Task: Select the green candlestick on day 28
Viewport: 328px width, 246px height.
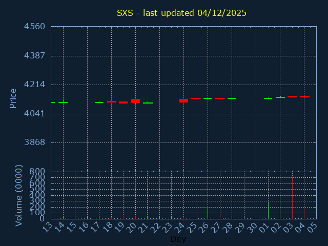Action: (x=232, y=98)
